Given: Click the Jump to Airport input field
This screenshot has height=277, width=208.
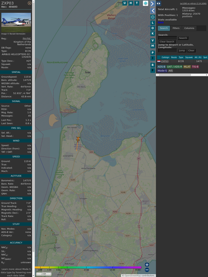Looking at the screenshot, I should coord(167,50).
